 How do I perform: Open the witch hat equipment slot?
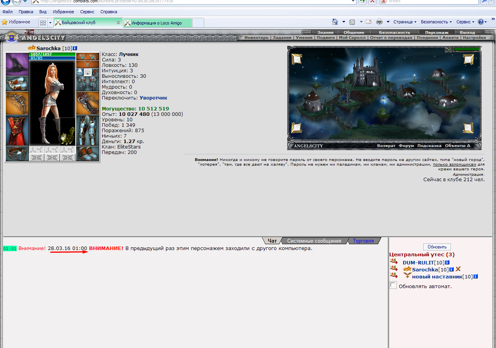pyautogui.click(x=17, y=64)
